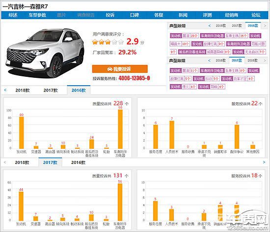Go to the 答疑 Q&A tab

(x=159, y=15)
